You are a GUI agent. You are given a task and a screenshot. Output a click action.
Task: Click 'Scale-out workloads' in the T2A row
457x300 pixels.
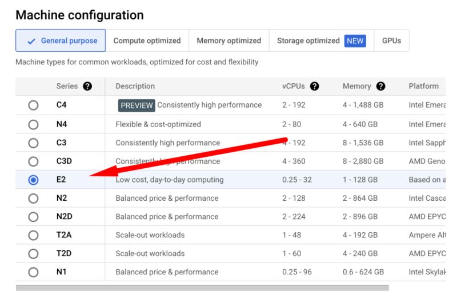click(x=150, y=235)
